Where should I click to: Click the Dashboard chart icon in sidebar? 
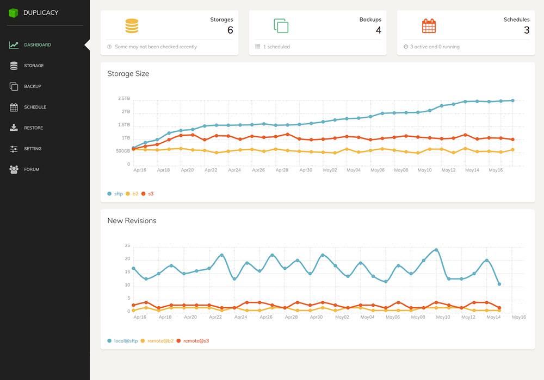(14, 45)
